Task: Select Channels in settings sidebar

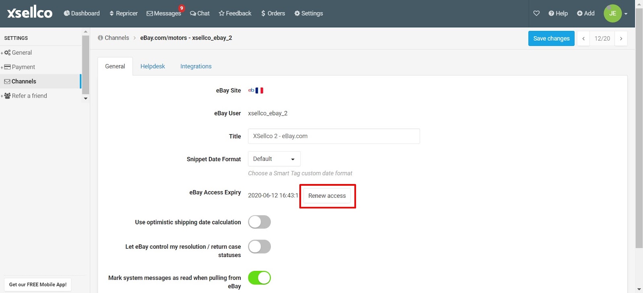Action: click(x=40, y=81)
